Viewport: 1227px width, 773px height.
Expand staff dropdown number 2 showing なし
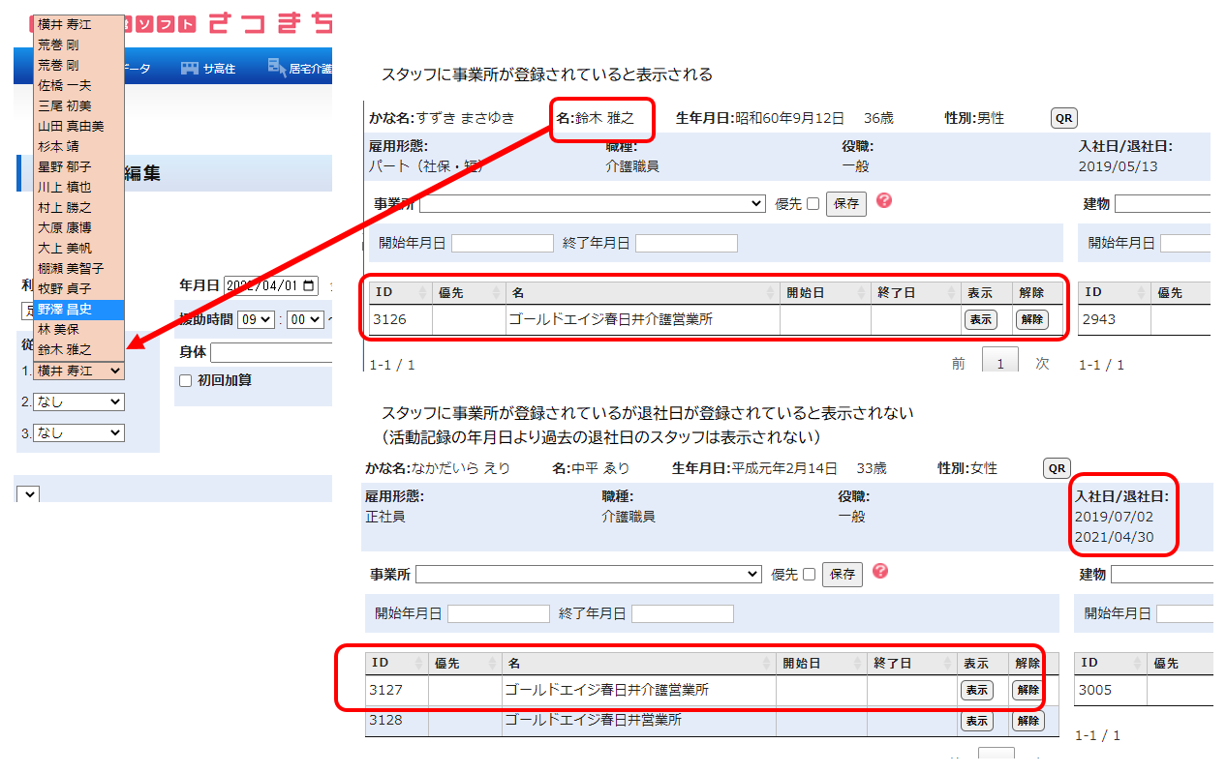(78, 401)
